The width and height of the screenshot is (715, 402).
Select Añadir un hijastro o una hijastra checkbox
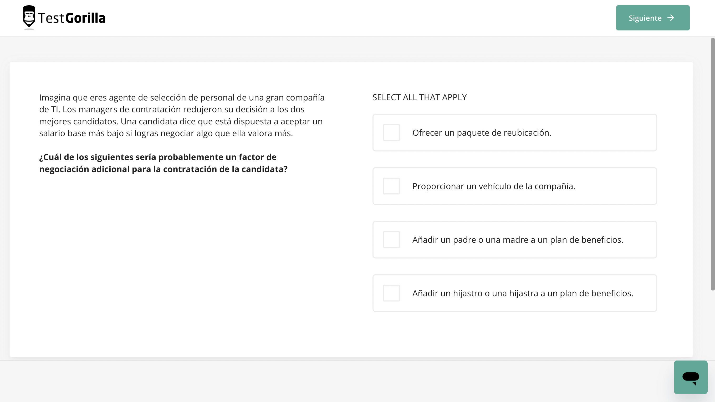391,293
